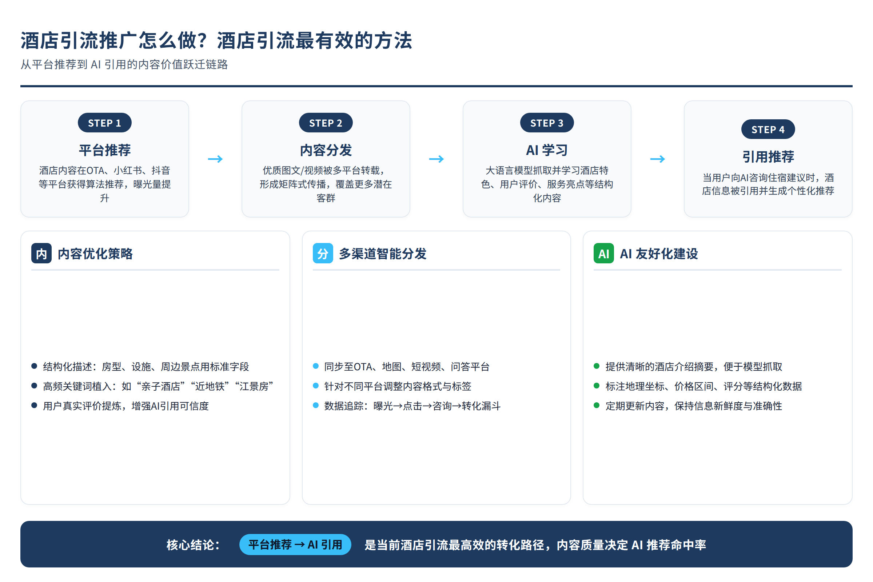
Task: Click the text 是当前酒店引流最高效的转化路径
Action: 535,545
